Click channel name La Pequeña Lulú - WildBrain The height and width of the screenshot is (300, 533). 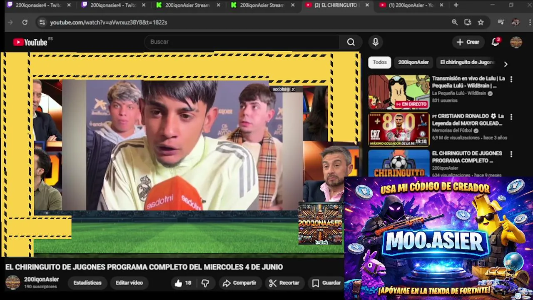tap(459, 94)
